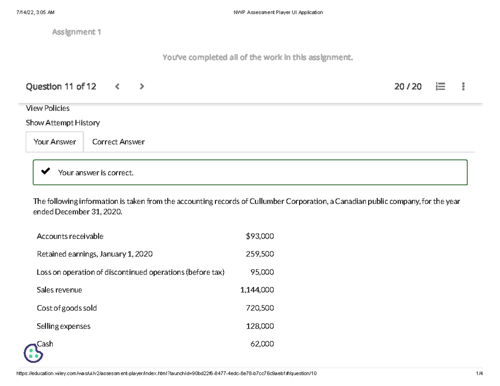This screenshot has width=500, height=386.
Task: Select the numbered list icon near the score
Action: [x=440, y=87]
